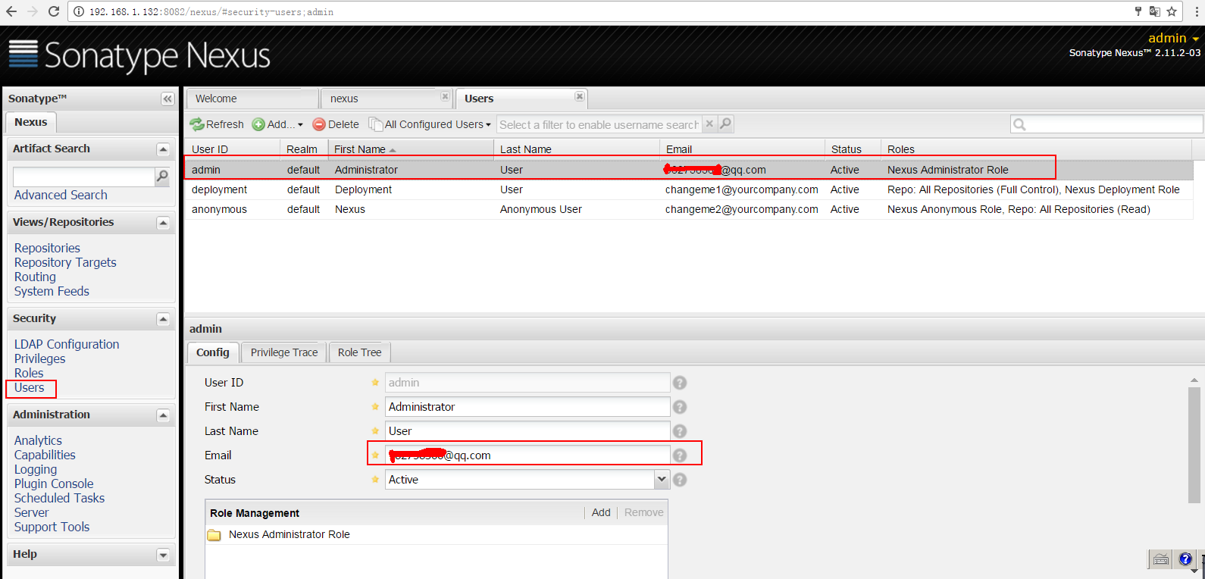Select the deployment user row
Screen dimensions: 1205x579
[x=689, y=189]
